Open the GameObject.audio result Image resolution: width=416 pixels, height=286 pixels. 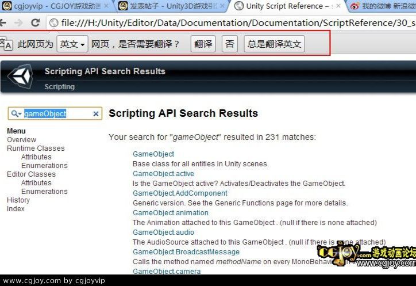click(x=163, y=232)
